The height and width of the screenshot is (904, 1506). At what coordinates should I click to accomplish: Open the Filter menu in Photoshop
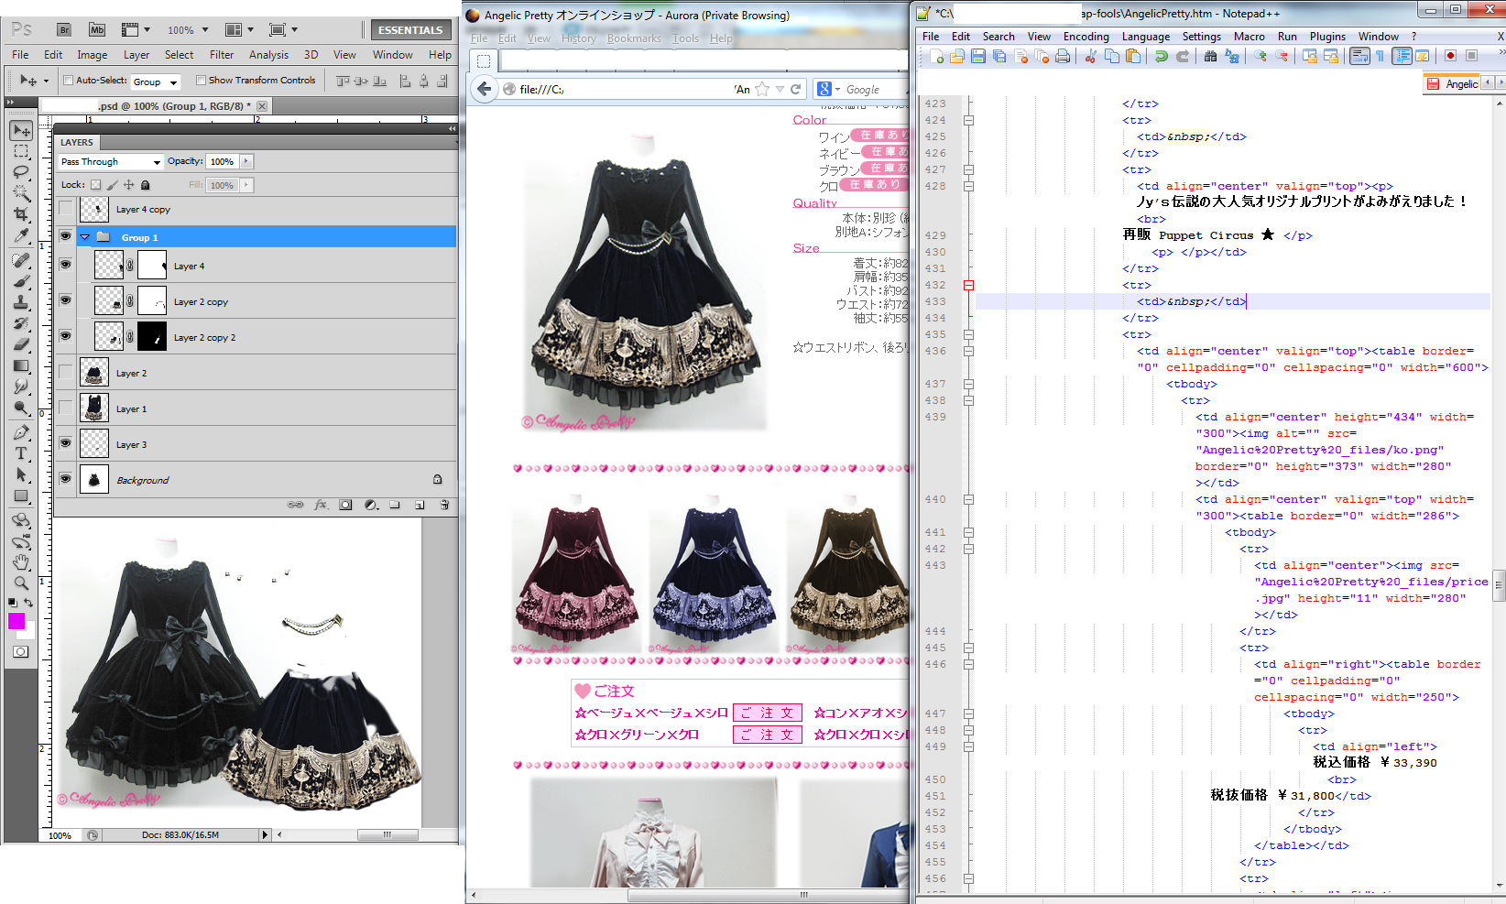tap(222, 55)
